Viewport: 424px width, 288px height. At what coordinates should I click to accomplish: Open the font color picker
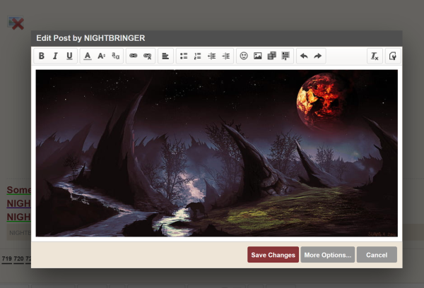click(88, 56)
